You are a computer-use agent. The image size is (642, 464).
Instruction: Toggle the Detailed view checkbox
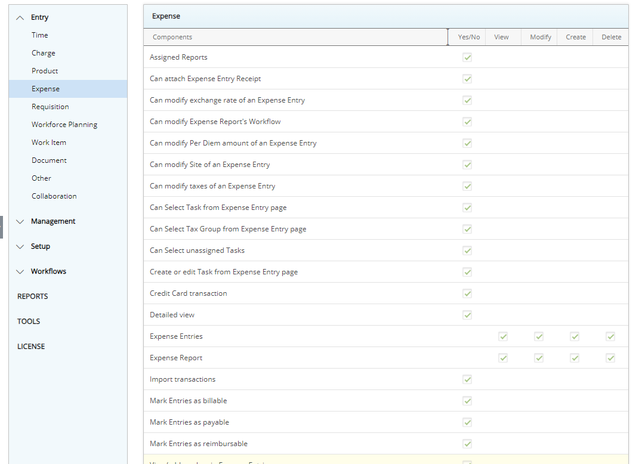click(467, 315)
